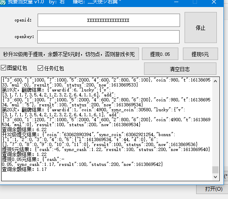228x199 pixels.
Task: Toggle the 任务红包 checkbox
Action: (x=40, y=68)
